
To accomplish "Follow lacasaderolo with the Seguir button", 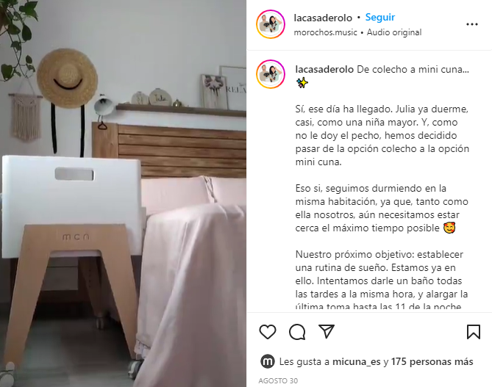I will pyautogui.click(x=380, y=17).
